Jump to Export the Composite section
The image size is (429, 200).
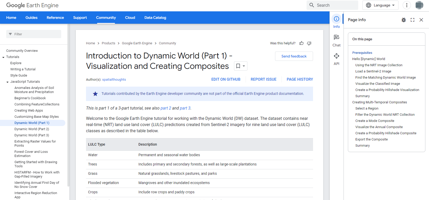coord(371,139)
